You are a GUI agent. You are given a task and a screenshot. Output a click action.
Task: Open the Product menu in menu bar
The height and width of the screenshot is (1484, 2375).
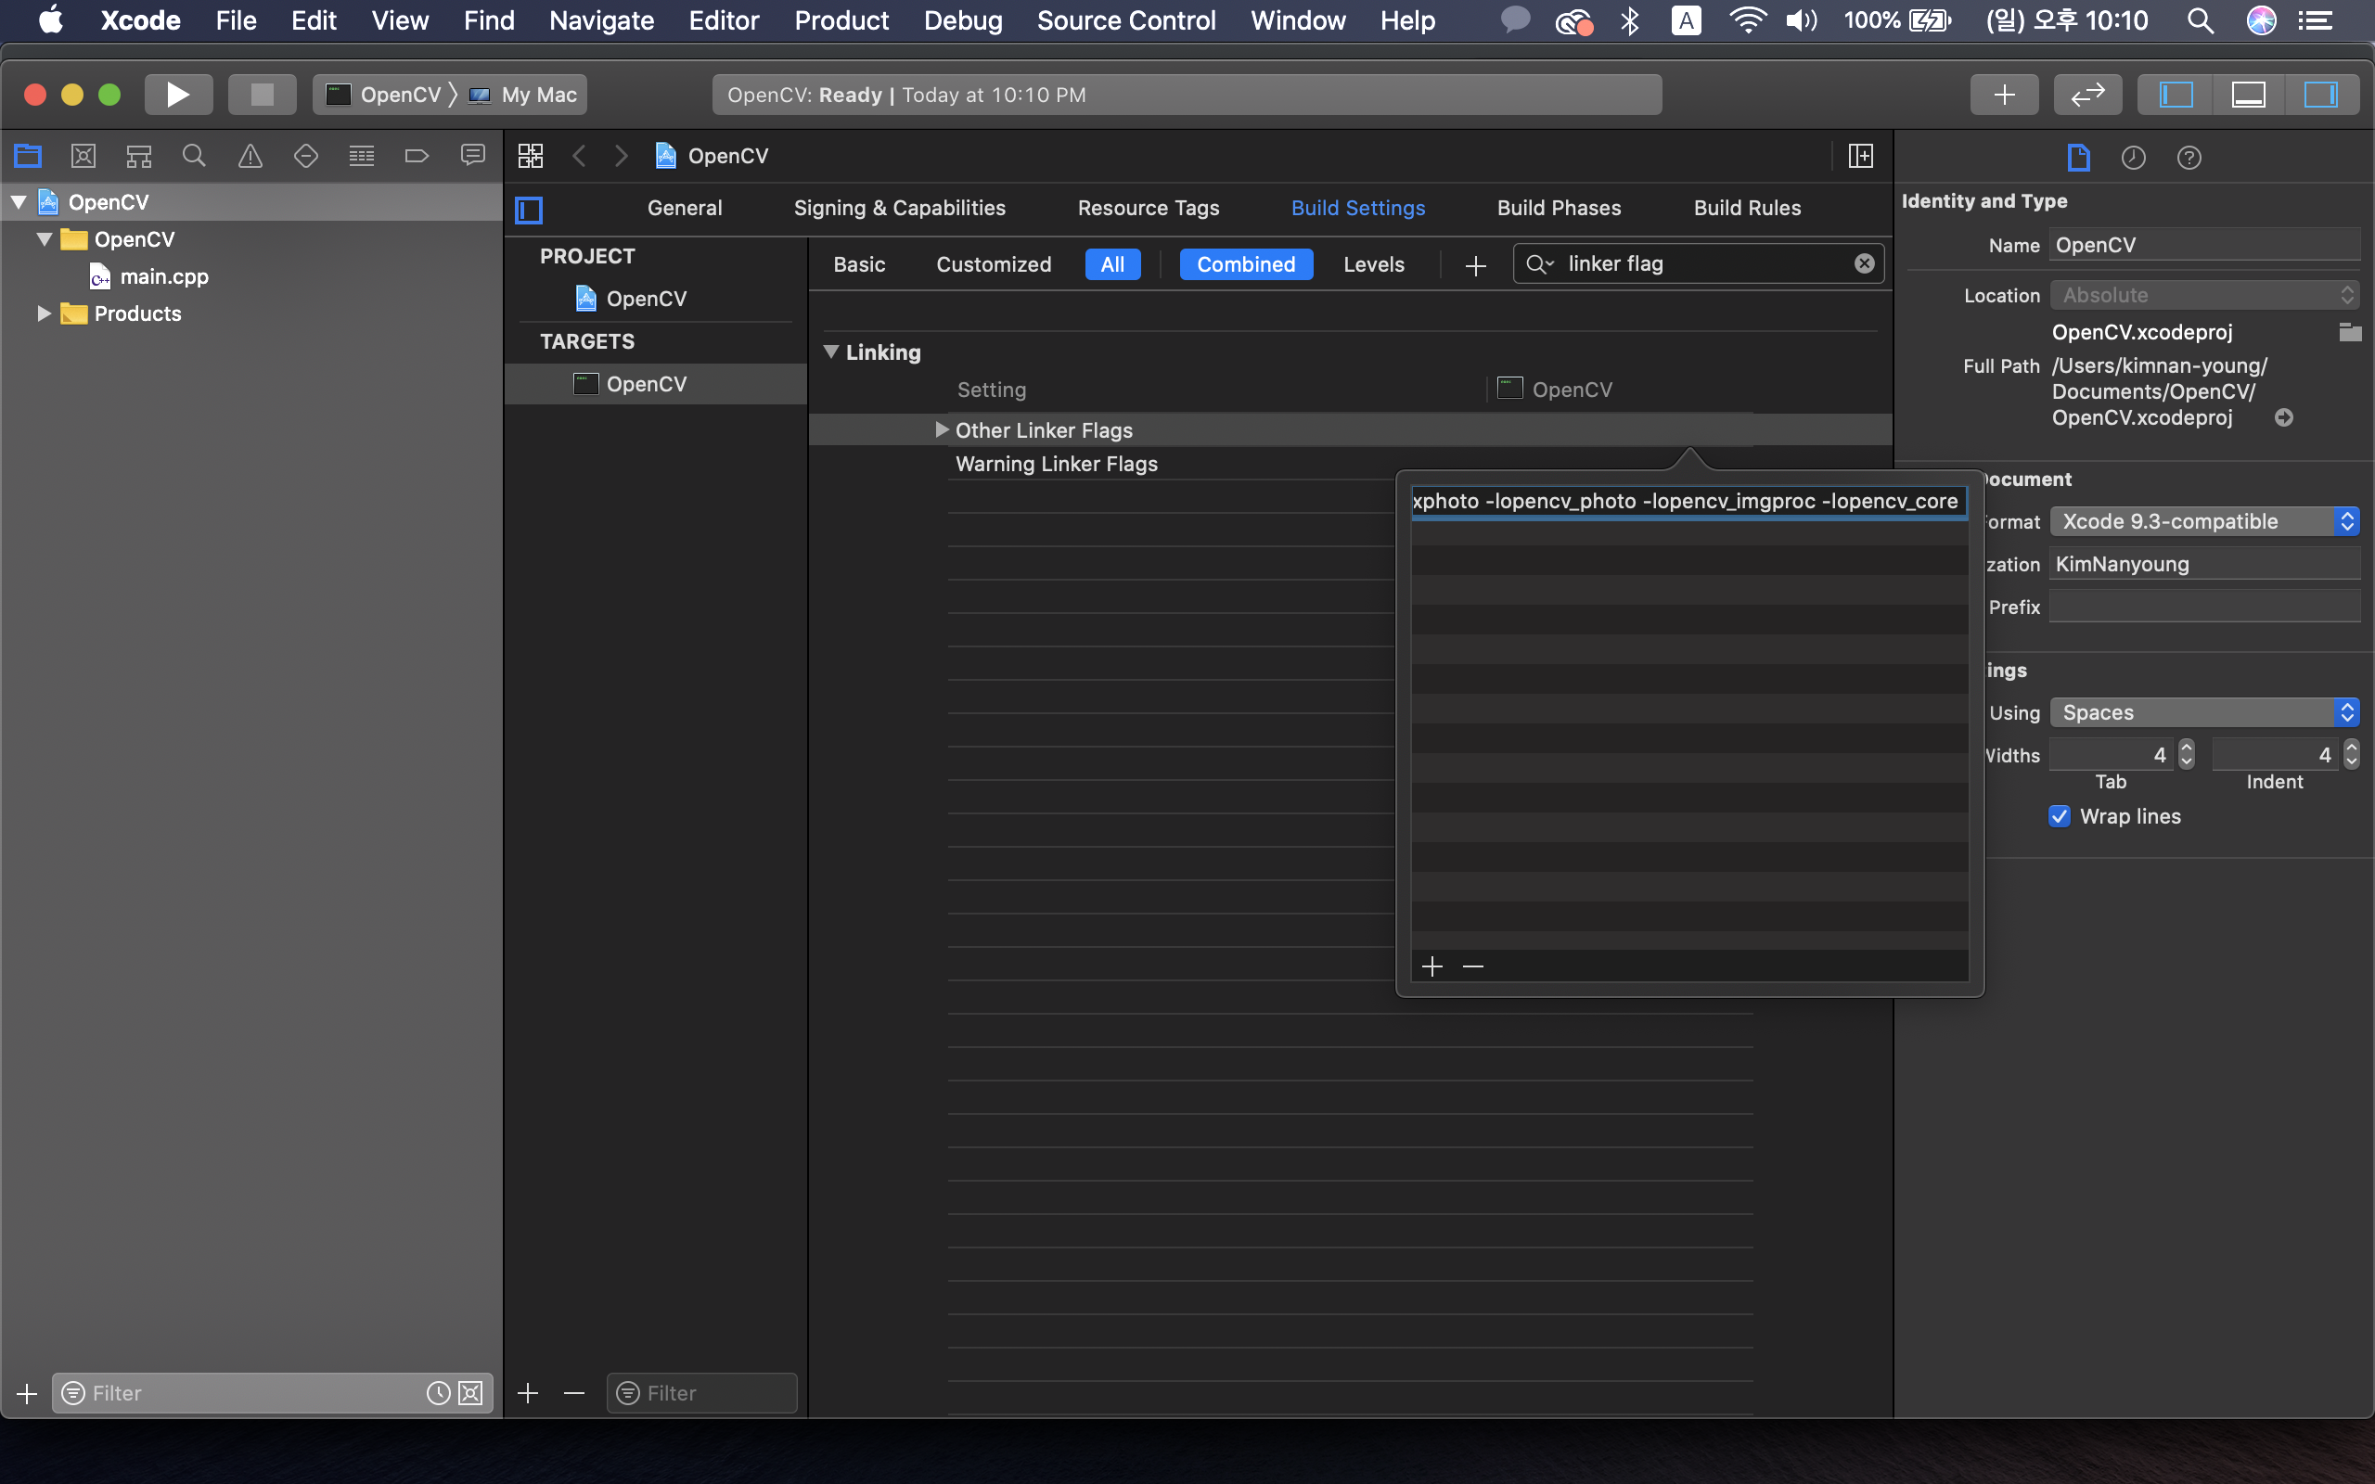(x=841, y=20)
